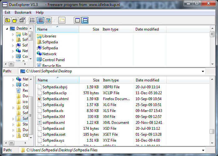Click the selected 'Sof' folder icon in lower tree
Viewport: 218px width, 156px height.
pos(18,119)
